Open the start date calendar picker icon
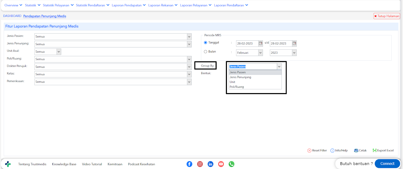Viewport: 403px width, 169px height. [x=261, y=43]
